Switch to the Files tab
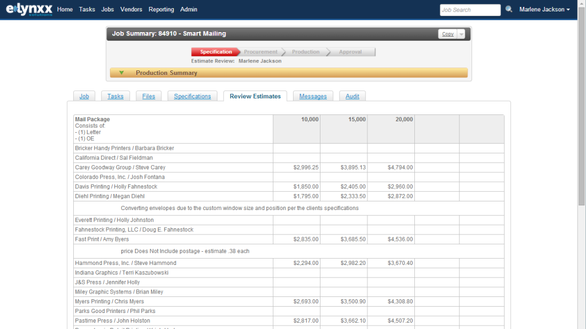Viewport: 586px width, 329px height. click(148, 96)
